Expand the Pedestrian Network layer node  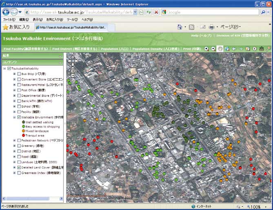coord(14,140)
